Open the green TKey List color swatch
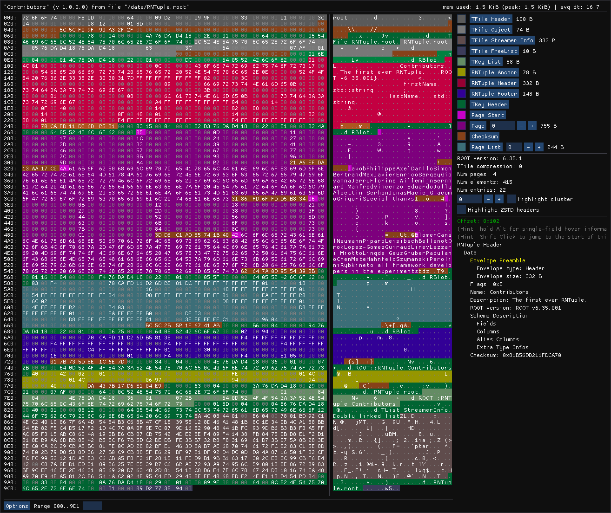 pyautogui.click(x=461, y=62)
